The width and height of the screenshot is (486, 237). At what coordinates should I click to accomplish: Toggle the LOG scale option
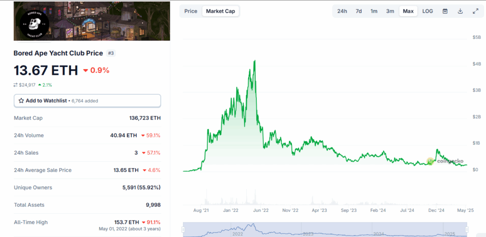[428, 11]
